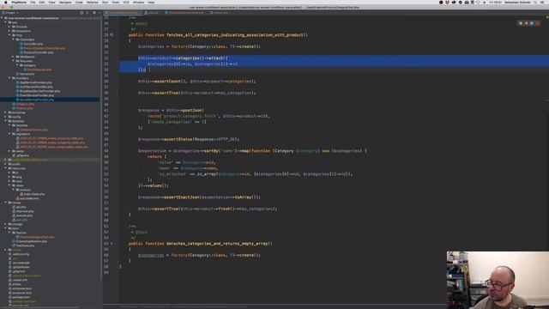Open the file in the fourth browser icon
This screenshot has width=549, height=309.
point(537,23)
